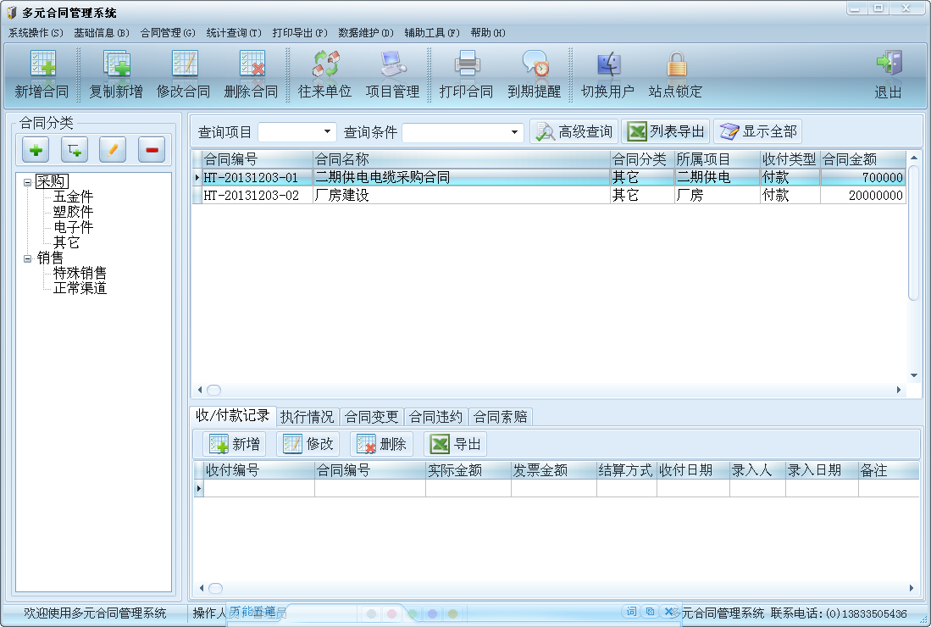Select 销售 category in tree
The image size is (931, 627).
coord(50,258)
